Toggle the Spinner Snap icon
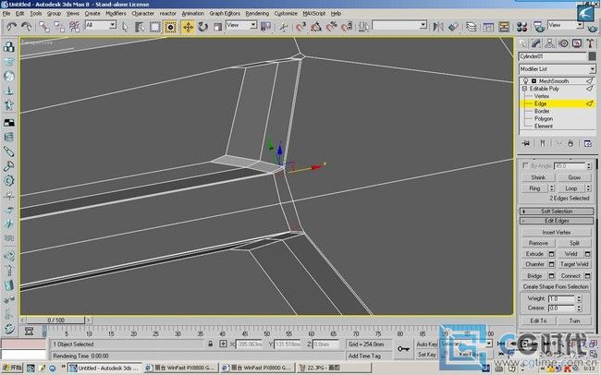 coord(346,27)
